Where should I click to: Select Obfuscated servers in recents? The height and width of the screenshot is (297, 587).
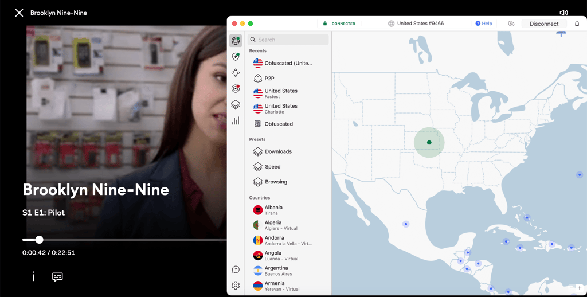point(287,124)
